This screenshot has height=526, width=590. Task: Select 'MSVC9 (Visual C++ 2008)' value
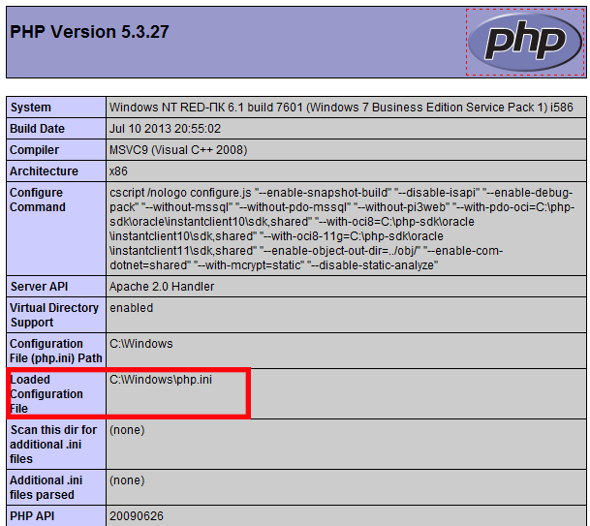(x=178, y=150)
